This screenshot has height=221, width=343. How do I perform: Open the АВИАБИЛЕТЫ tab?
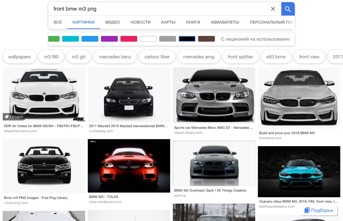tap(225, 22)
